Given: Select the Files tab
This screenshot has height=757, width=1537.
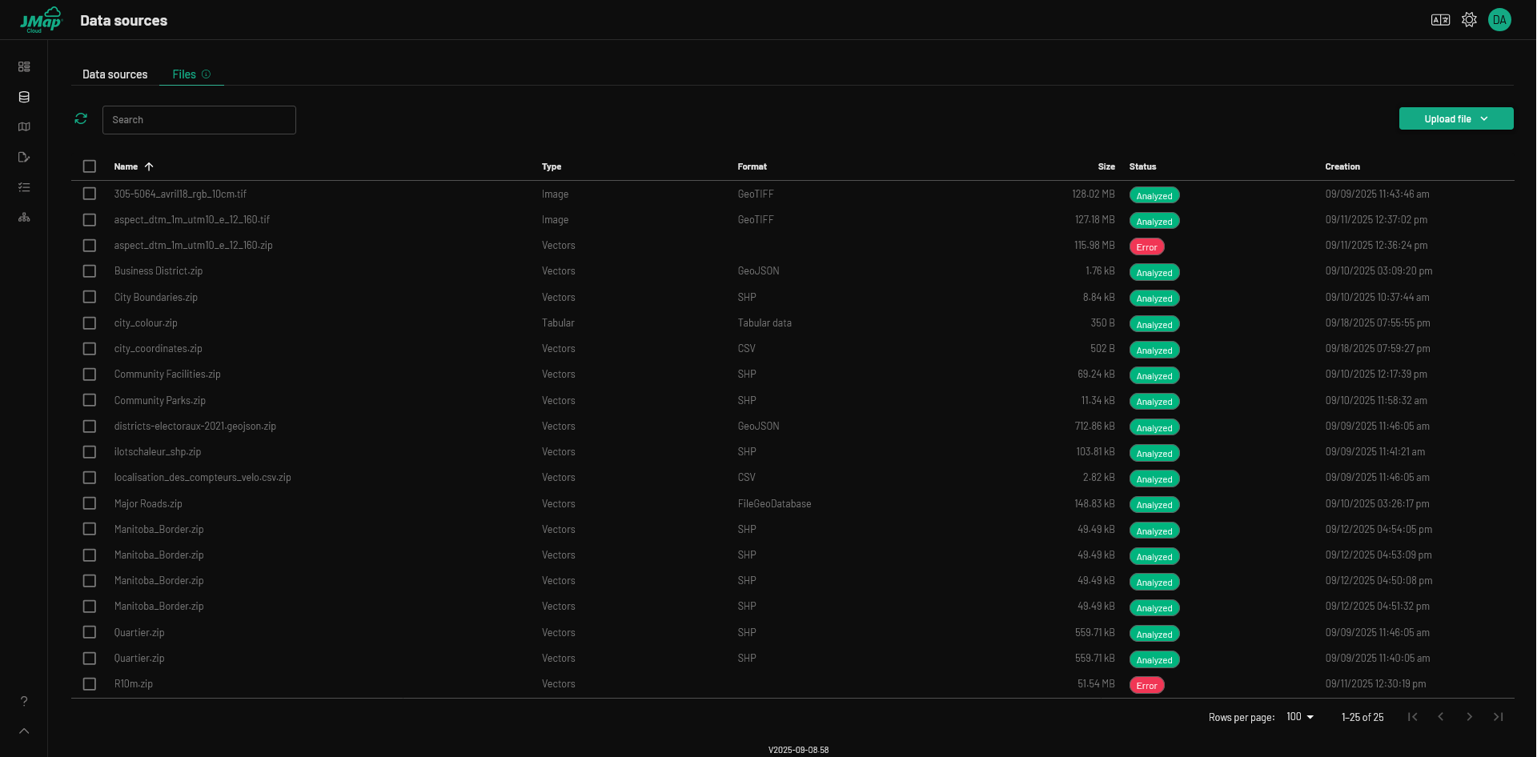Looking at the screenshot, I should [x=184, y=74].
